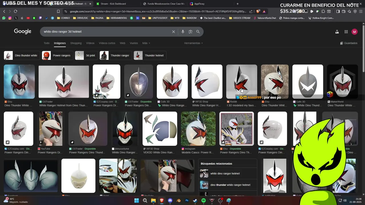Filter by 3d print chip
Screen dimensions: 365x205
pyautogui.click(x=86, y=56)
